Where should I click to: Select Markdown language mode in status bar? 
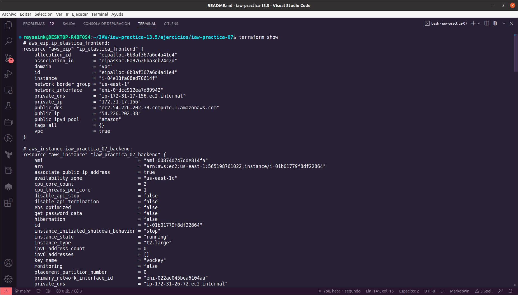[x=459, y=291]
